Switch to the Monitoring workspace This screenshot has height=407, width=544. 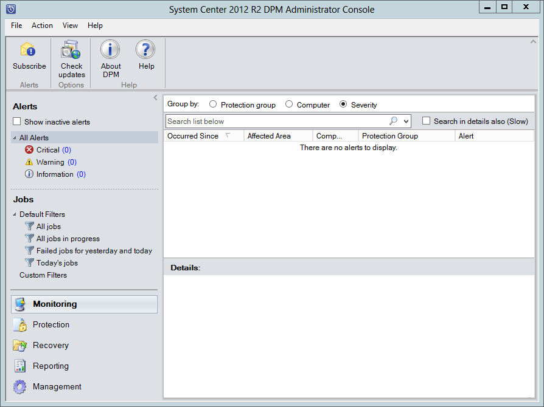(85, 304)
